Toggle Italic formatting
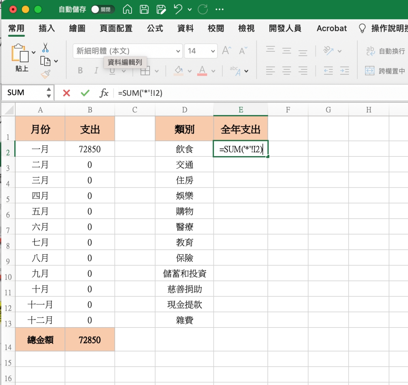 point(96,70)
